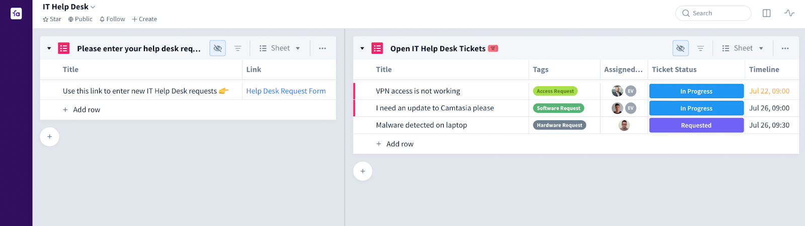
Task: Open the activity pulse icon
Action: 789,13
